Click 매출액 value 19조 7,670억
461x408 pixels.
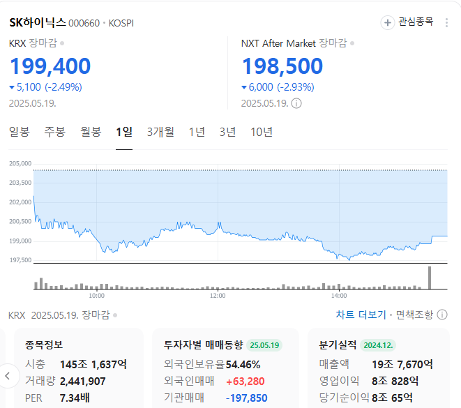coord(402,365)
